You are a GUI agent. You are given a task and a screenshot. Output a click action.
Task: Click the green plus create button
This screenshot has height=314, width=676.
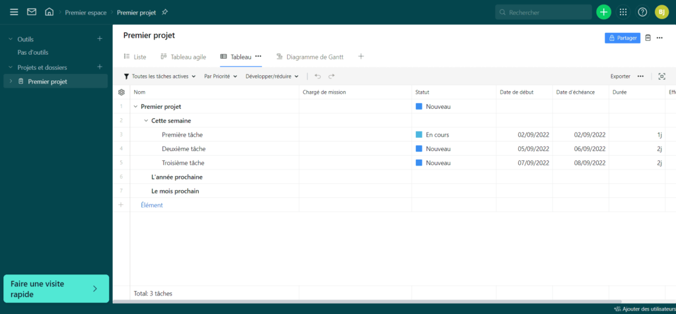pos(603,12)
